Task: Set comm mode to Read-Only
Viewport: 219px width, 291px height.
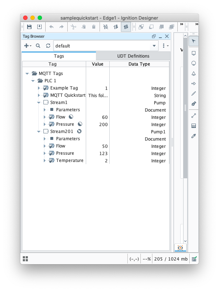Action: click(116, 27)
